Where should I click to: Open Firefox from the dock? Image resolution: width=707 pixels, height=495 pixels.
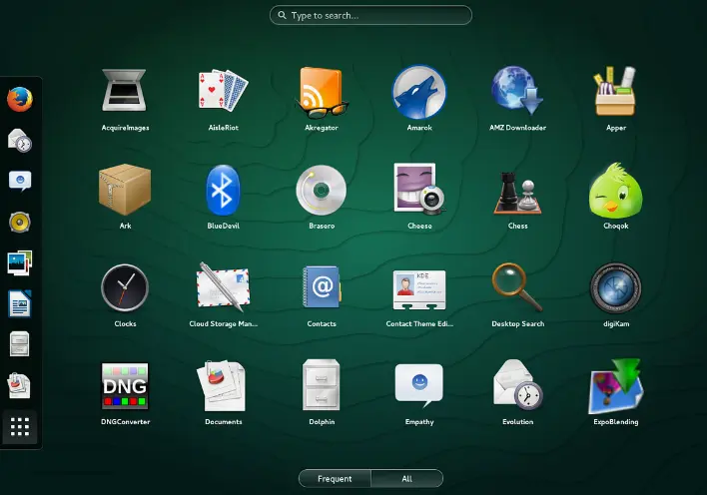[20, 99]
